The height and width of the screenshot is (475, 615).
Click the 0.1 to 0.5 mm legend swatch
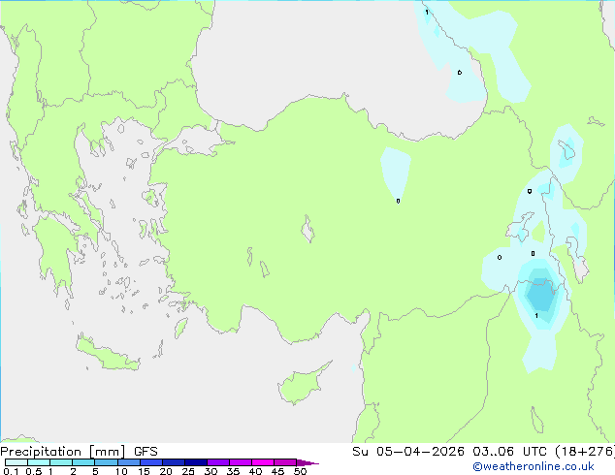16,462
